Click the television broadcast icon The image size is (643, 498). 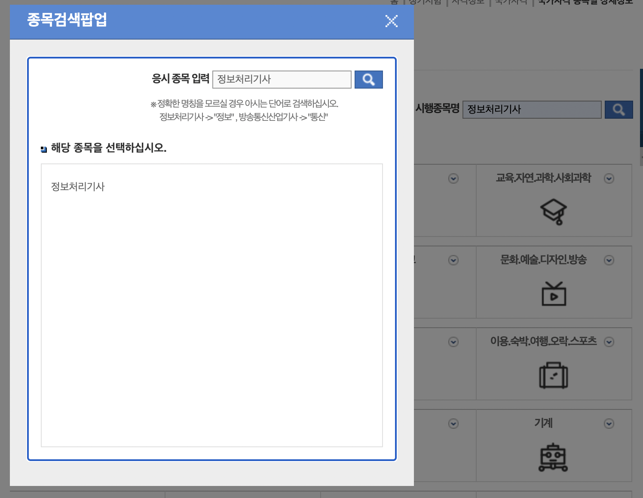tap(554, 294)
